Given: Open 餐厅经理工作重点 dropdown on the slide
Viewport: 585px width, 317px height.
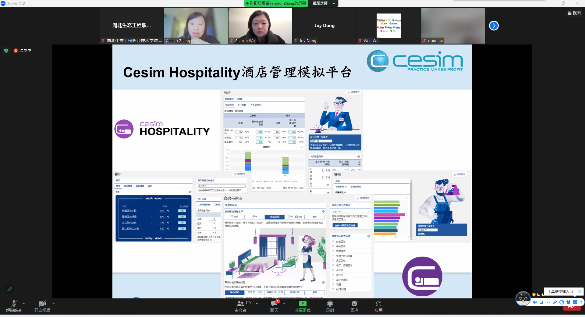Looking at the screenshot, I should point(222,186).
